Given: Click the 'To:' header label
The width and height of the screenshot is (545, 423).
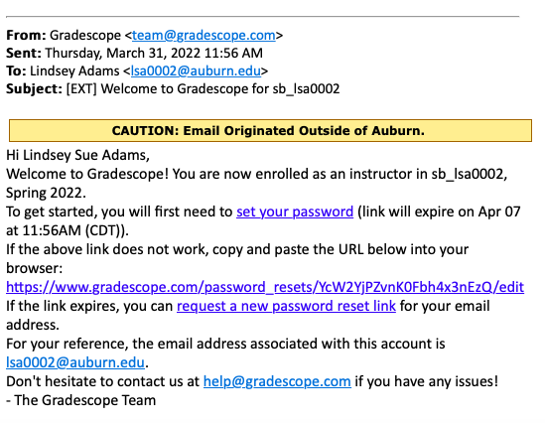Looking at the screenshot, I should click(x=16, y=70).
